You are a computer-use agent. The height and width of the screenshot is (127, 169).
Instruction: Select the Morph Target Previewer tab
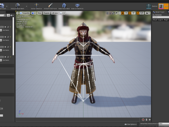pyautogui.click(x=159, y=12)
